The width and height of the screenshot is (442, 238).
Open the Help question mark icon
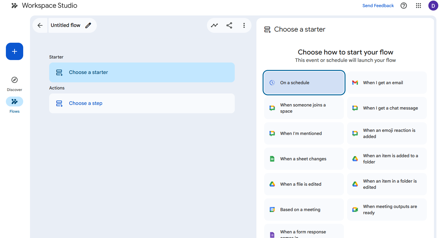click(x=404, y=6)
